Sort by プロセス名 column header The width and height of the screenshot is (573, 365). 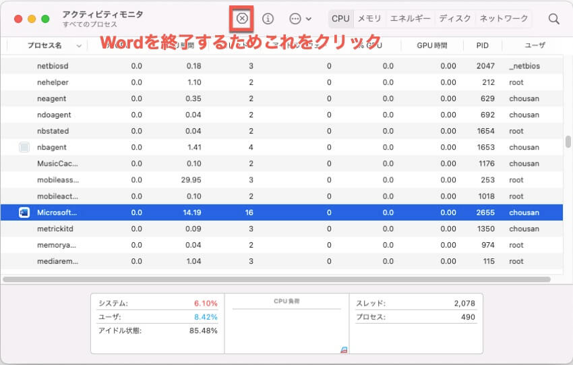pyautogui.click(x=44, y=45)
